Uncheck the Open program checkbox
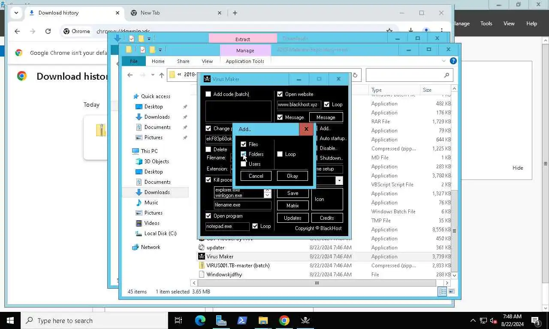Image resolution: width=549 pixels, height=329 pixels. click(208, 216)
